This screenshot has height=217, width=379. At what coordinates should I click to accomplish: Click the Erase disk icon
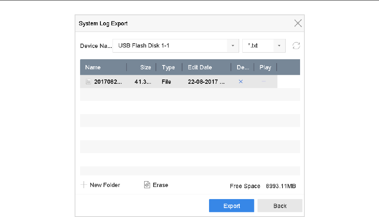click(x=147, y=185)
